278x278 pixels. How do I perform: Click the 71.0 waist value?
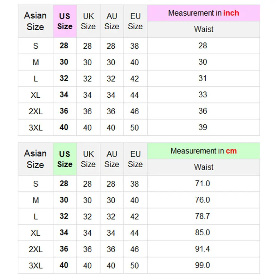203,183
